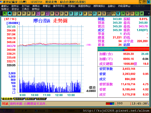This screenshot has height=113, width=151.
Task: Select the 指 toolbar icon
Action: 104,13
